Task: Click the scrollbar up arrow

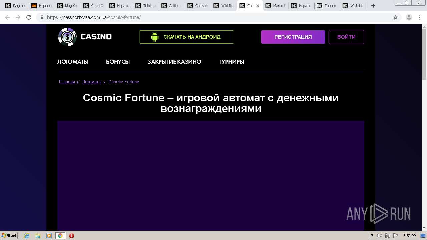Action: tap(424, 26)
